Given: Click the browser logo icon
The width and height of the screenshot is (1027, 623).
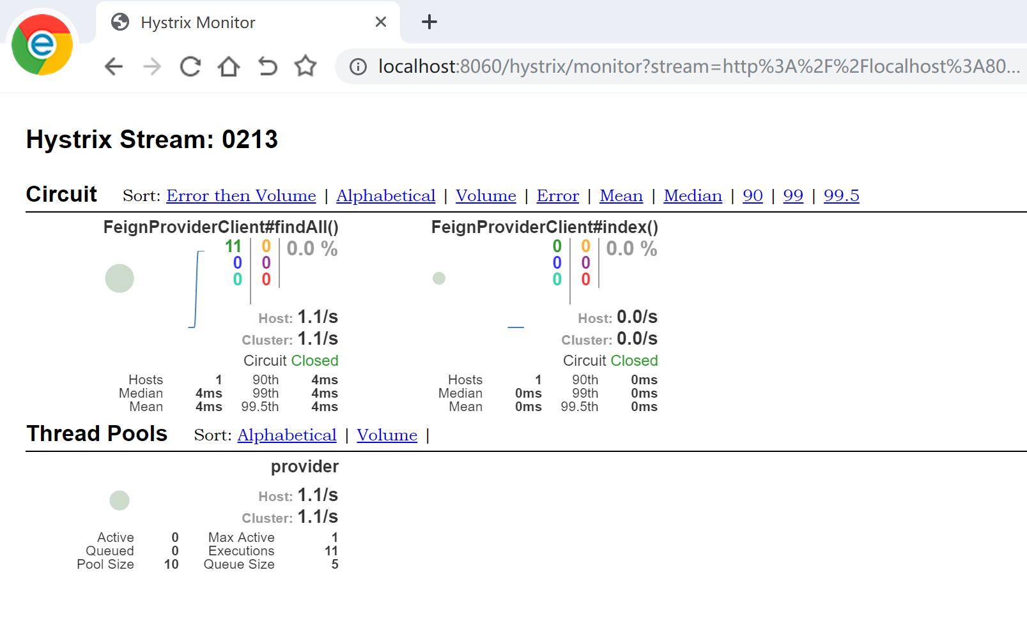Looking at the screenshot, I should click(42, 45).
